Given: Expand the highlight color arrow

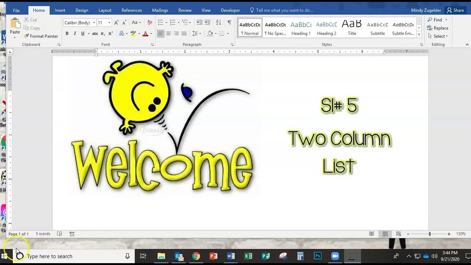Looking at the screenshot, I should click(139, 33).
